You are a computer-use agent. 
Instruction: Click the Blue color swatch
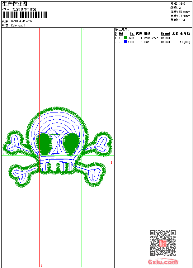point(125,42)
